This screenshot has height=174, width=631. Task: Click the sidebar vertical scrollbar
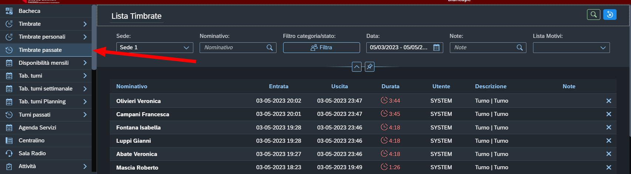[94, 38]
